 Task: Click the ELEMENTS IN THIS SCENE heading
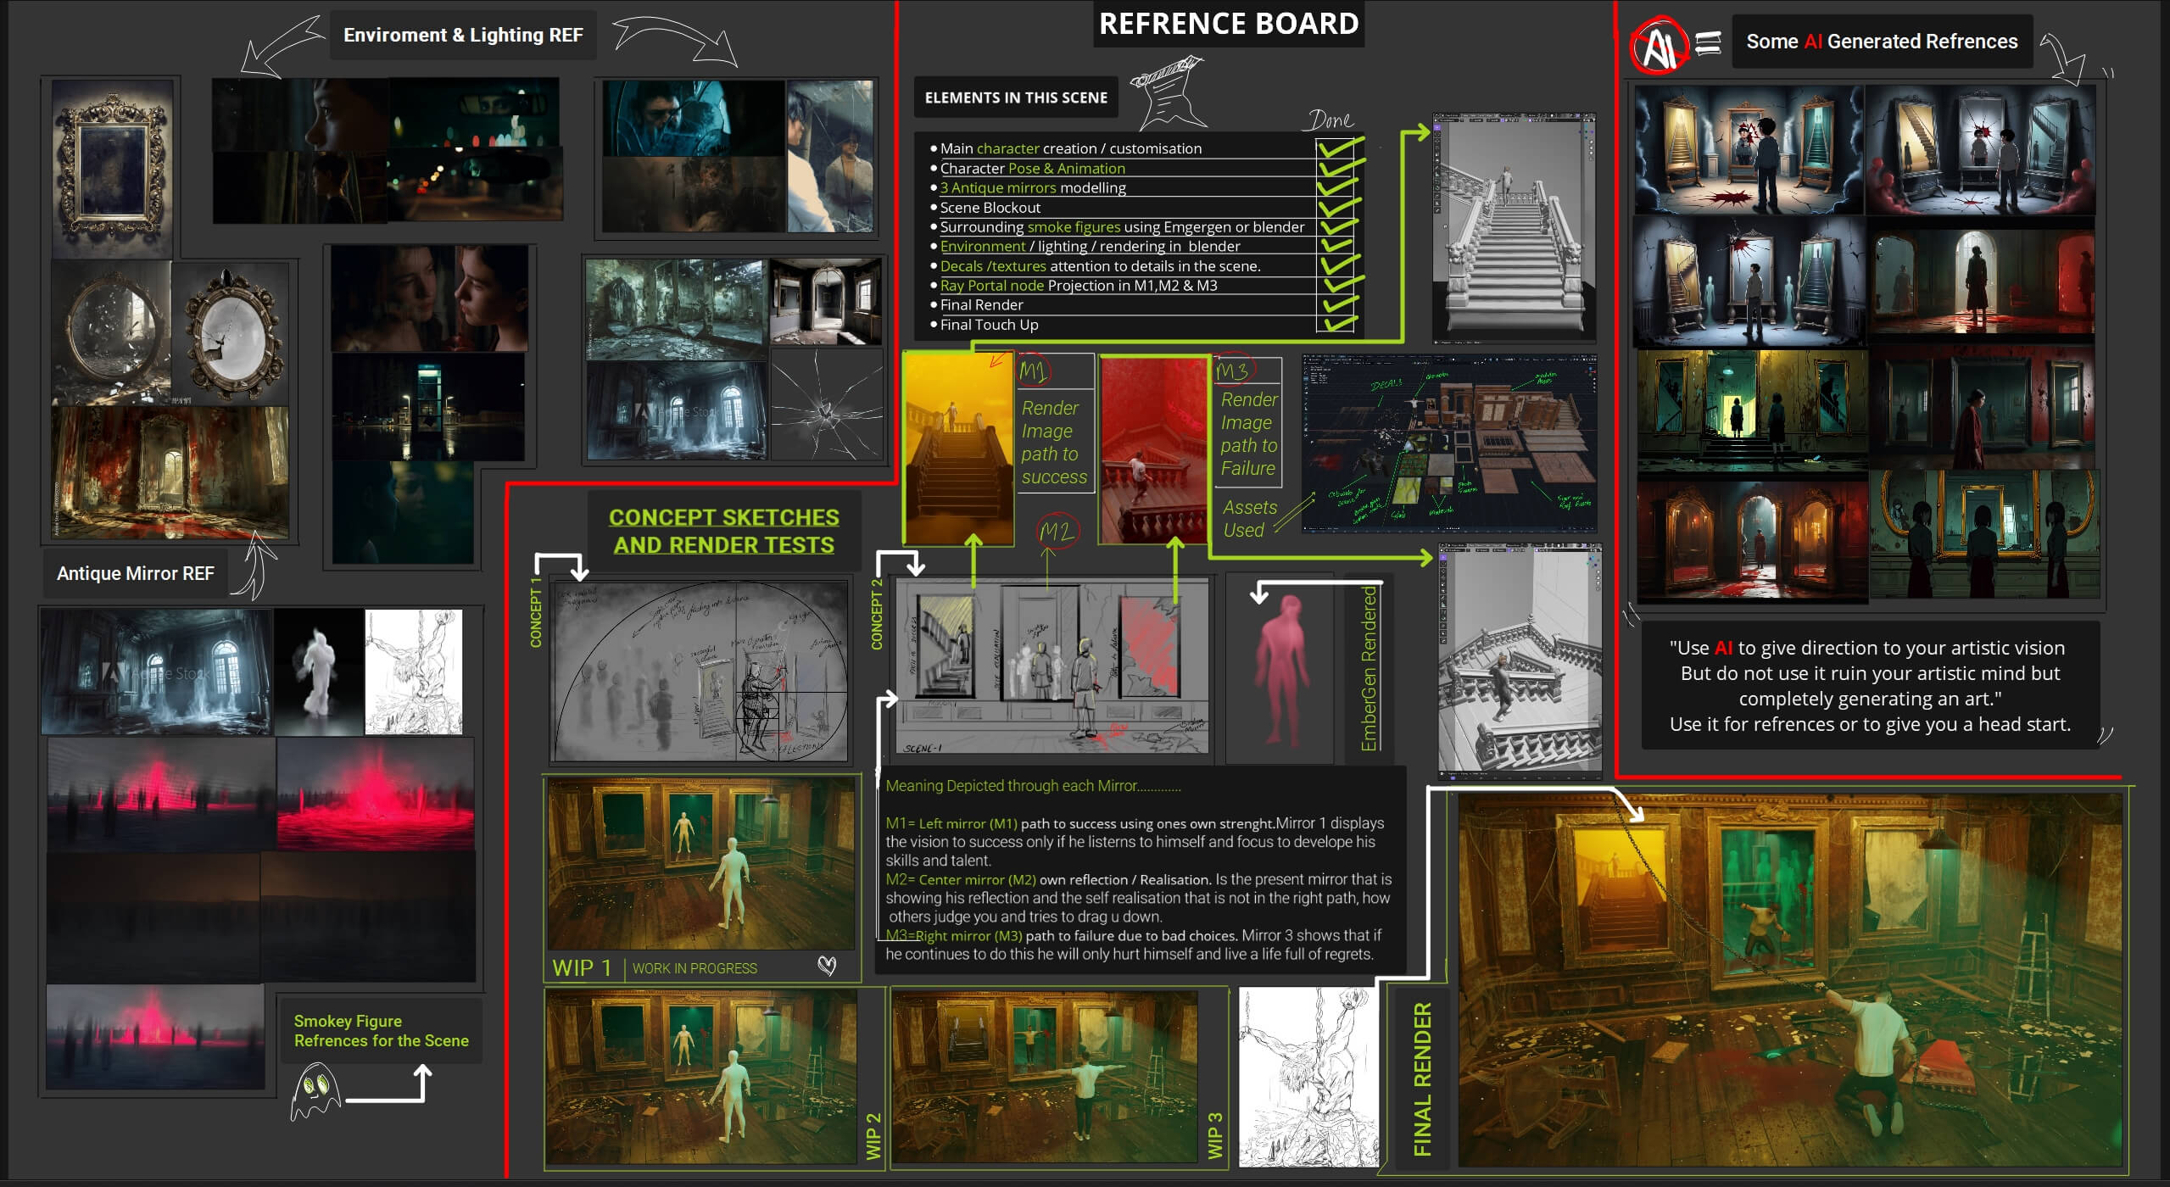[1016, 98]
